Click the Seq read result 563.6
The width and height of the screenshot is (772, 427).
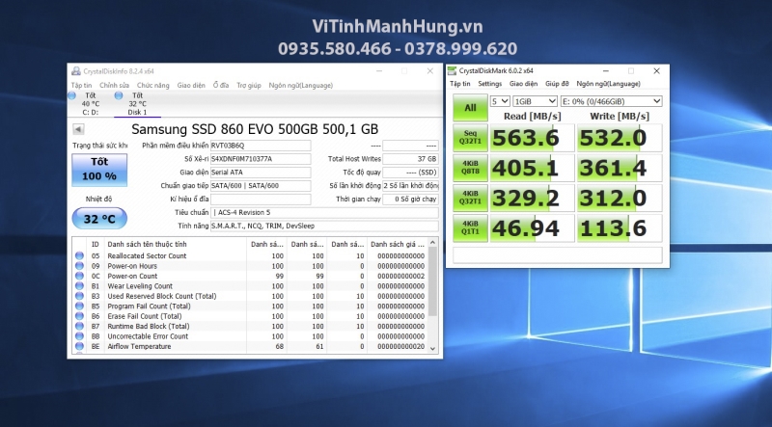click(x=533, y=138)
